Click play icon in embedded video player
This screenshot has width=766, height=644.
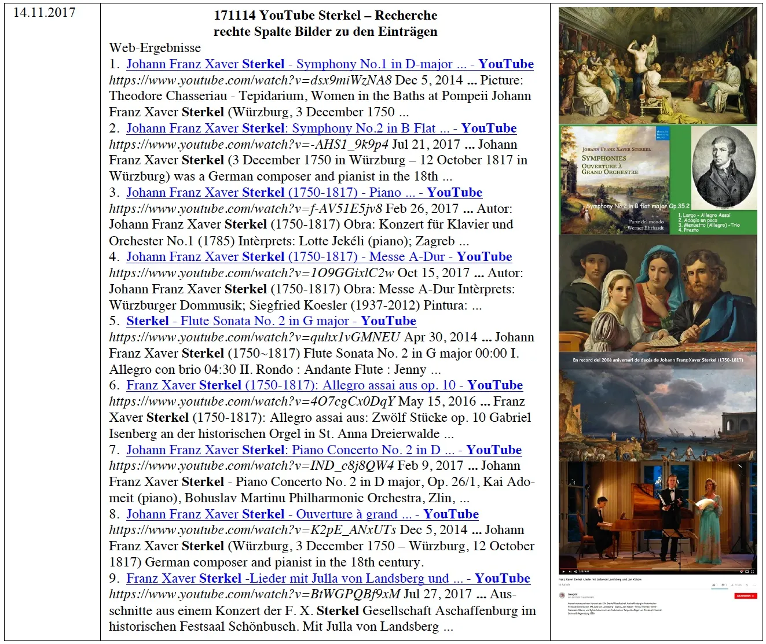pos(563,572)
